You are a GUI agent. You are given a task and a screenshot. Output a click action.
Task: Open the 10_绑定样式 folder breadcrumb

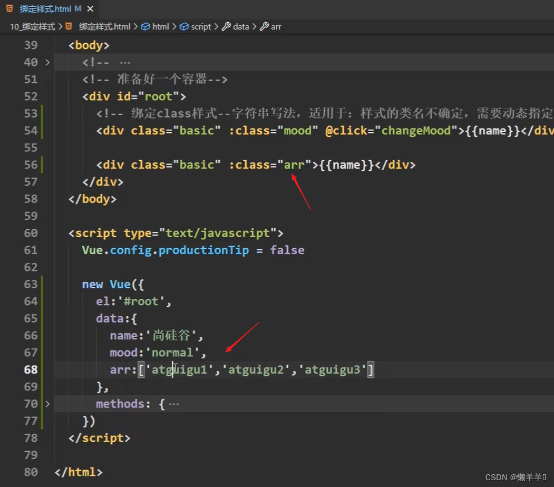[x=32, y=26]
